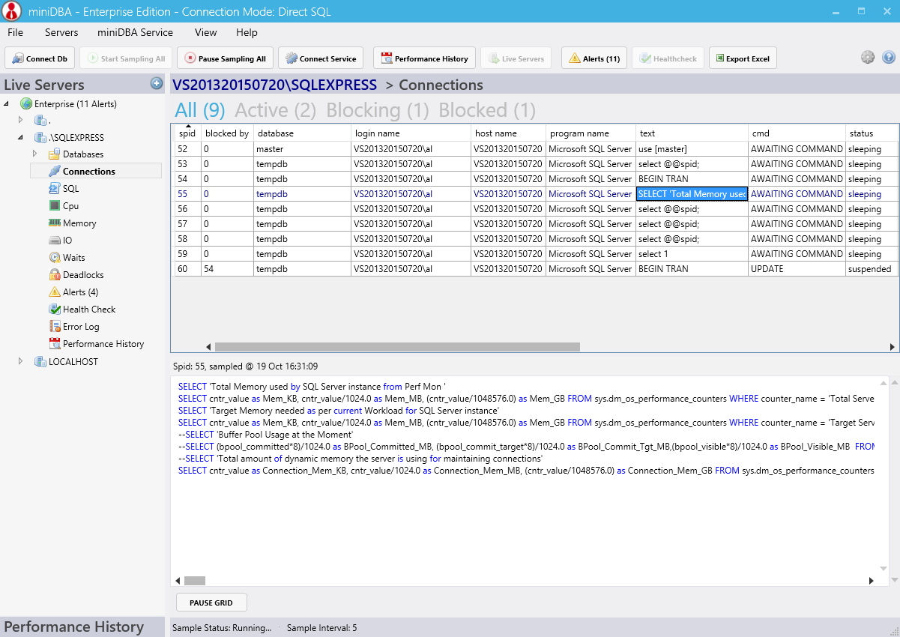
Task: Open the Alerts (11) toolbar button
Action: pyautogui.click(x=594, y=58)
